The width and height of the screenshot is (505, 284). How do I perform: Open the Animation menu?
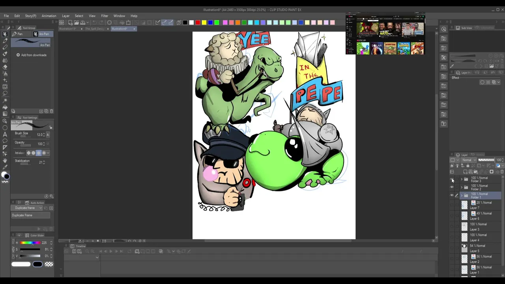(x=49, y=16)
